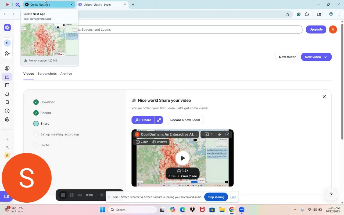344x215 pixels.
Task: Click the plus icon to add a Space
Action: [7, 139]
